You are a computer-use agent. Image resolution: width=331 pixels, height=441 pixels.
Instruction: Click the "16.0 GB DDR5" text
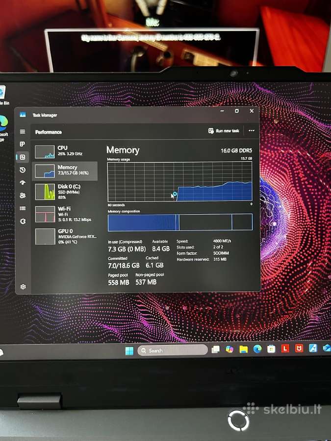(236, 151)
